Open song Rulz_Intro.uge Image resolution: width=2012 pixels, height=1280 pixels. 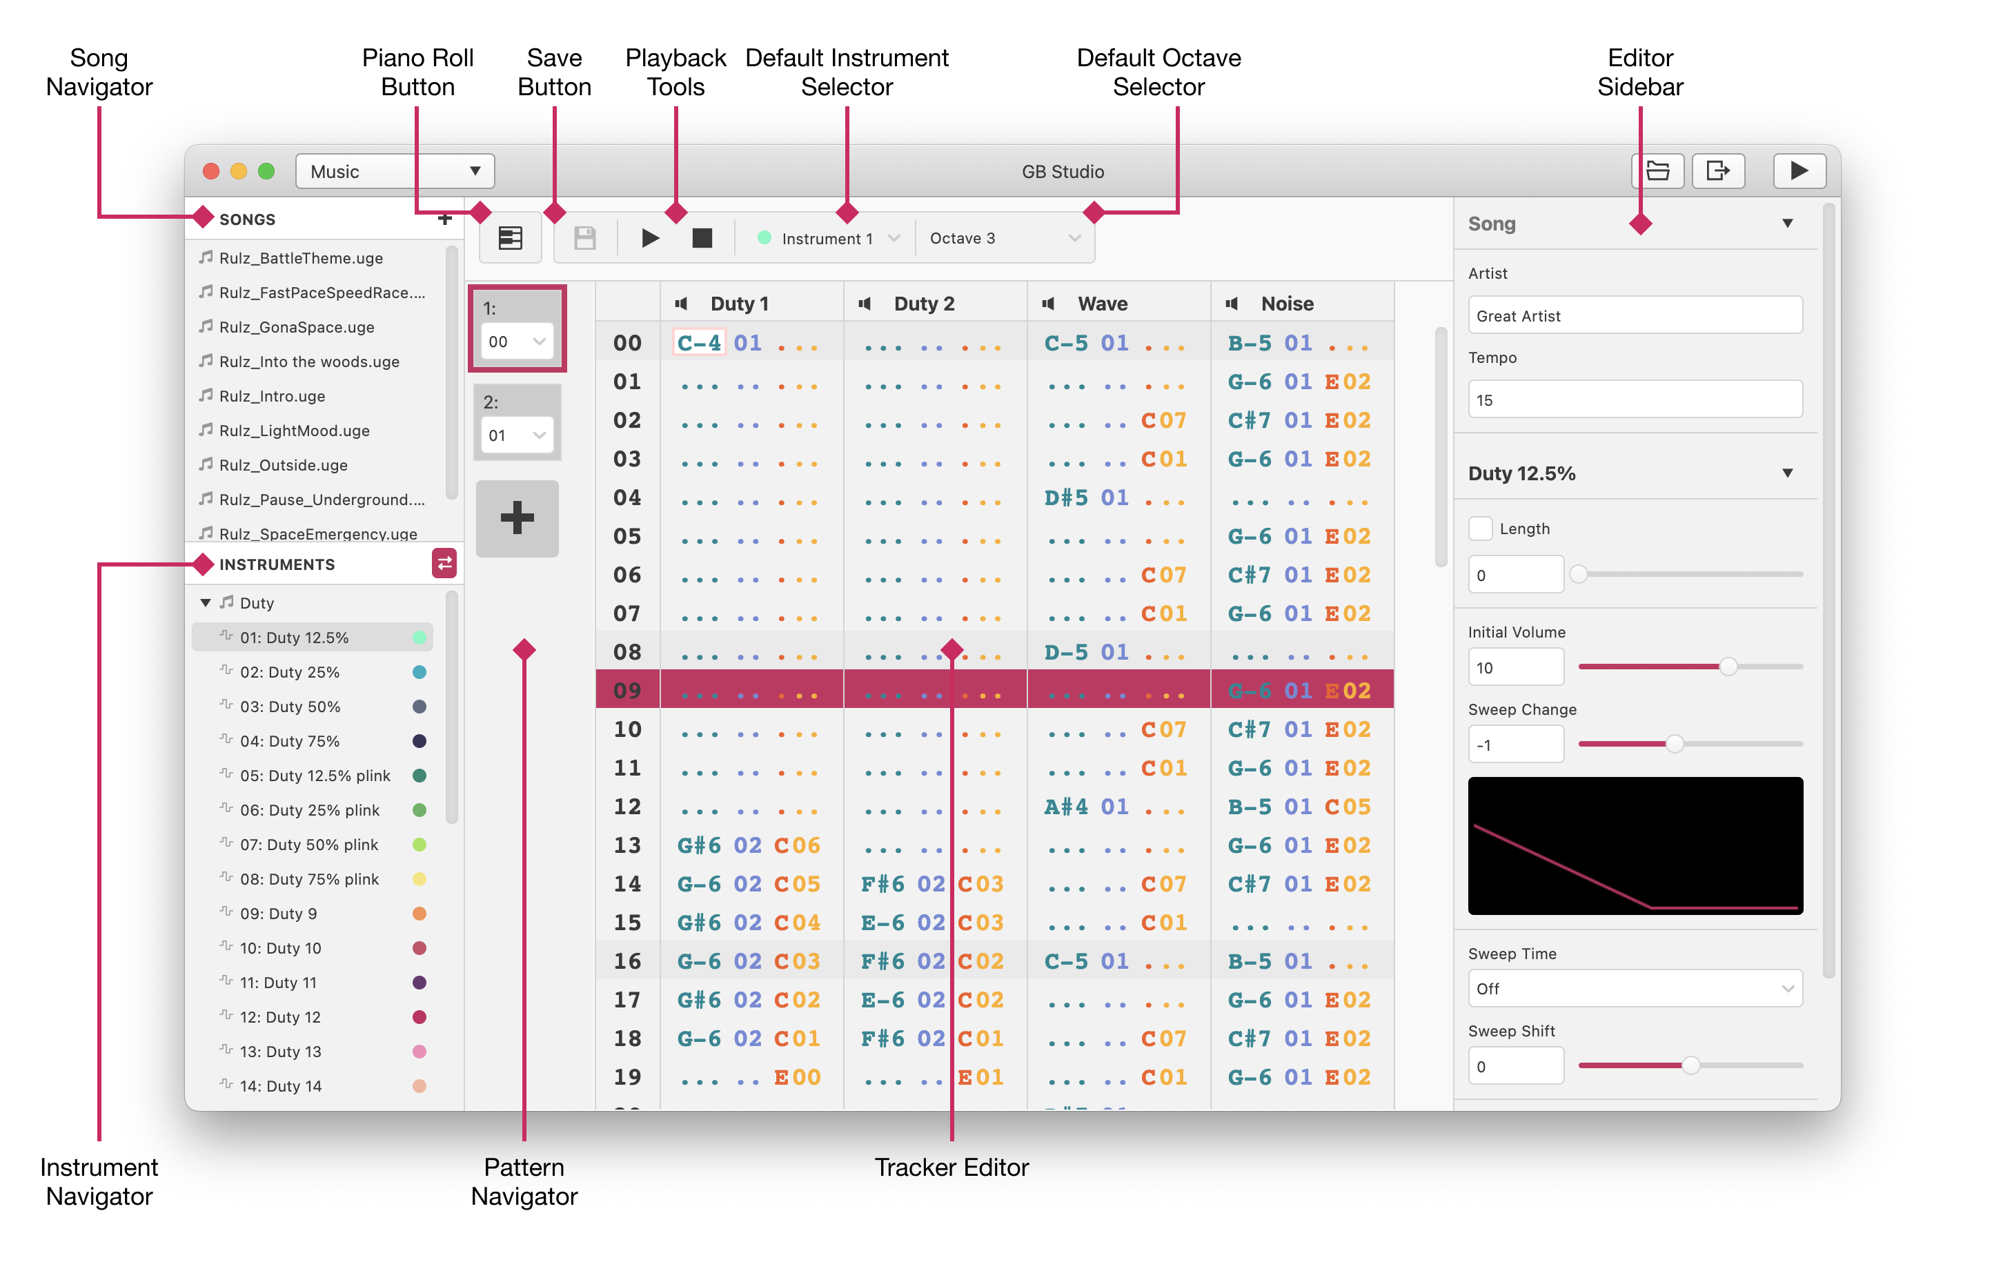click(273, 396)
